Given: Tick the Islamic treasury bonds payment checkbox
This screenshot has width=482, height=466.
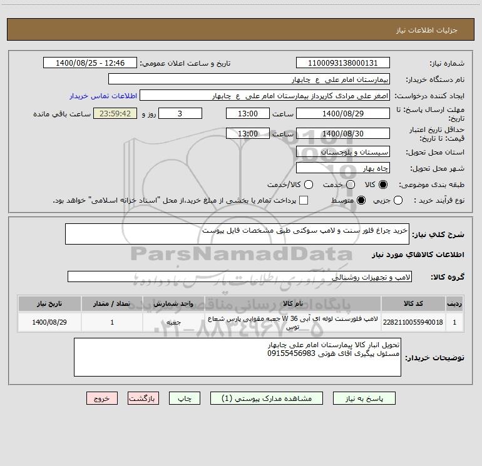Looking at the screenshot, I should (304, 200).
